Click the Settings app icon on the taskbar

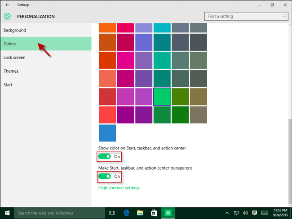click(168, 213)
